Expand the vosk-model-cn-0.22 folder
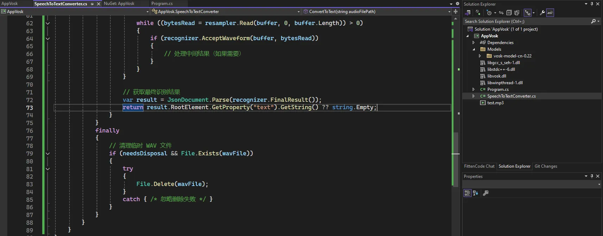Screen dimensions: 603x236 [480, 56]
